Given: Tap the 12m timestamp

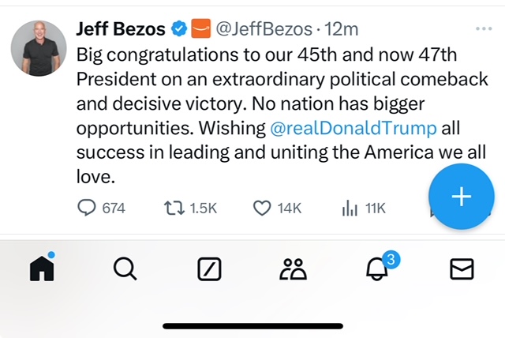Looking at the screenshot, I should point(342,30).
